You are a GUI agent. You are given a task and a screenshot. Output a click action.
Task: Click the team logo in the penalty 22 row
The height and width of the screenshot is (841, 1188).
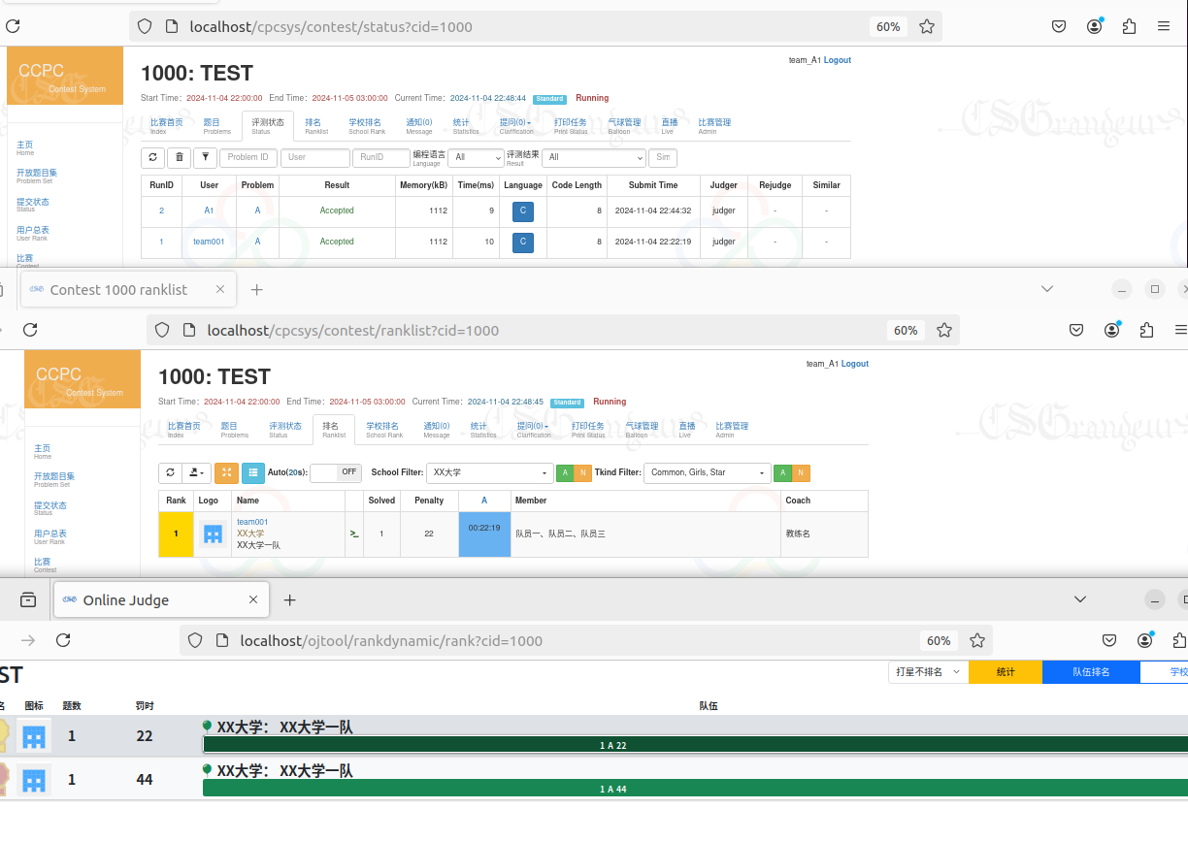[x=34, y=736]
